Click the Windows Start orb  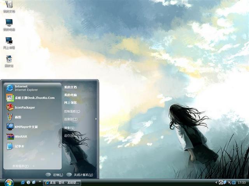coord(9,183)
